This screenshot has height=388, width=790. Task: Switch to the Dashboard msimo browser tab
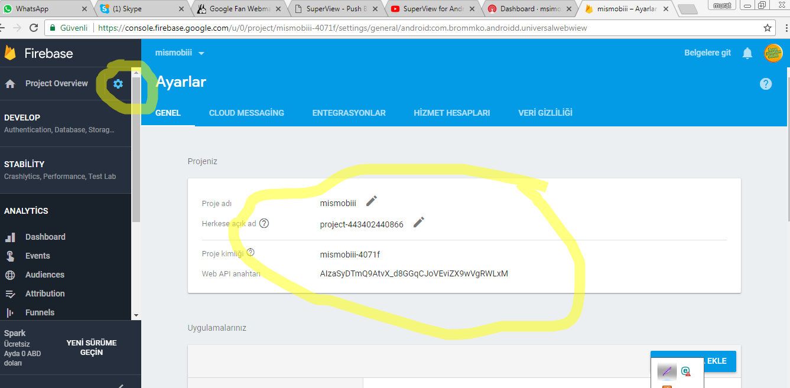[531, 9]
